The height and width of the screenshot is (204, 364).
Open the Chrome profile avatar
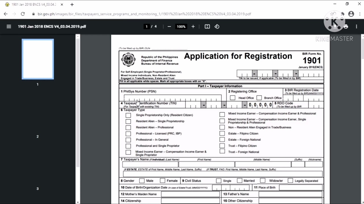click(x=351, y=14)
